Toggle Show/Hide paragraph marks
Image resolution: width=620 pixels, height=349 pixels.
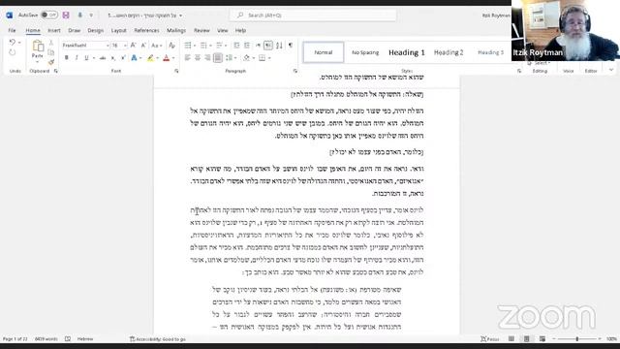point(291,46)
